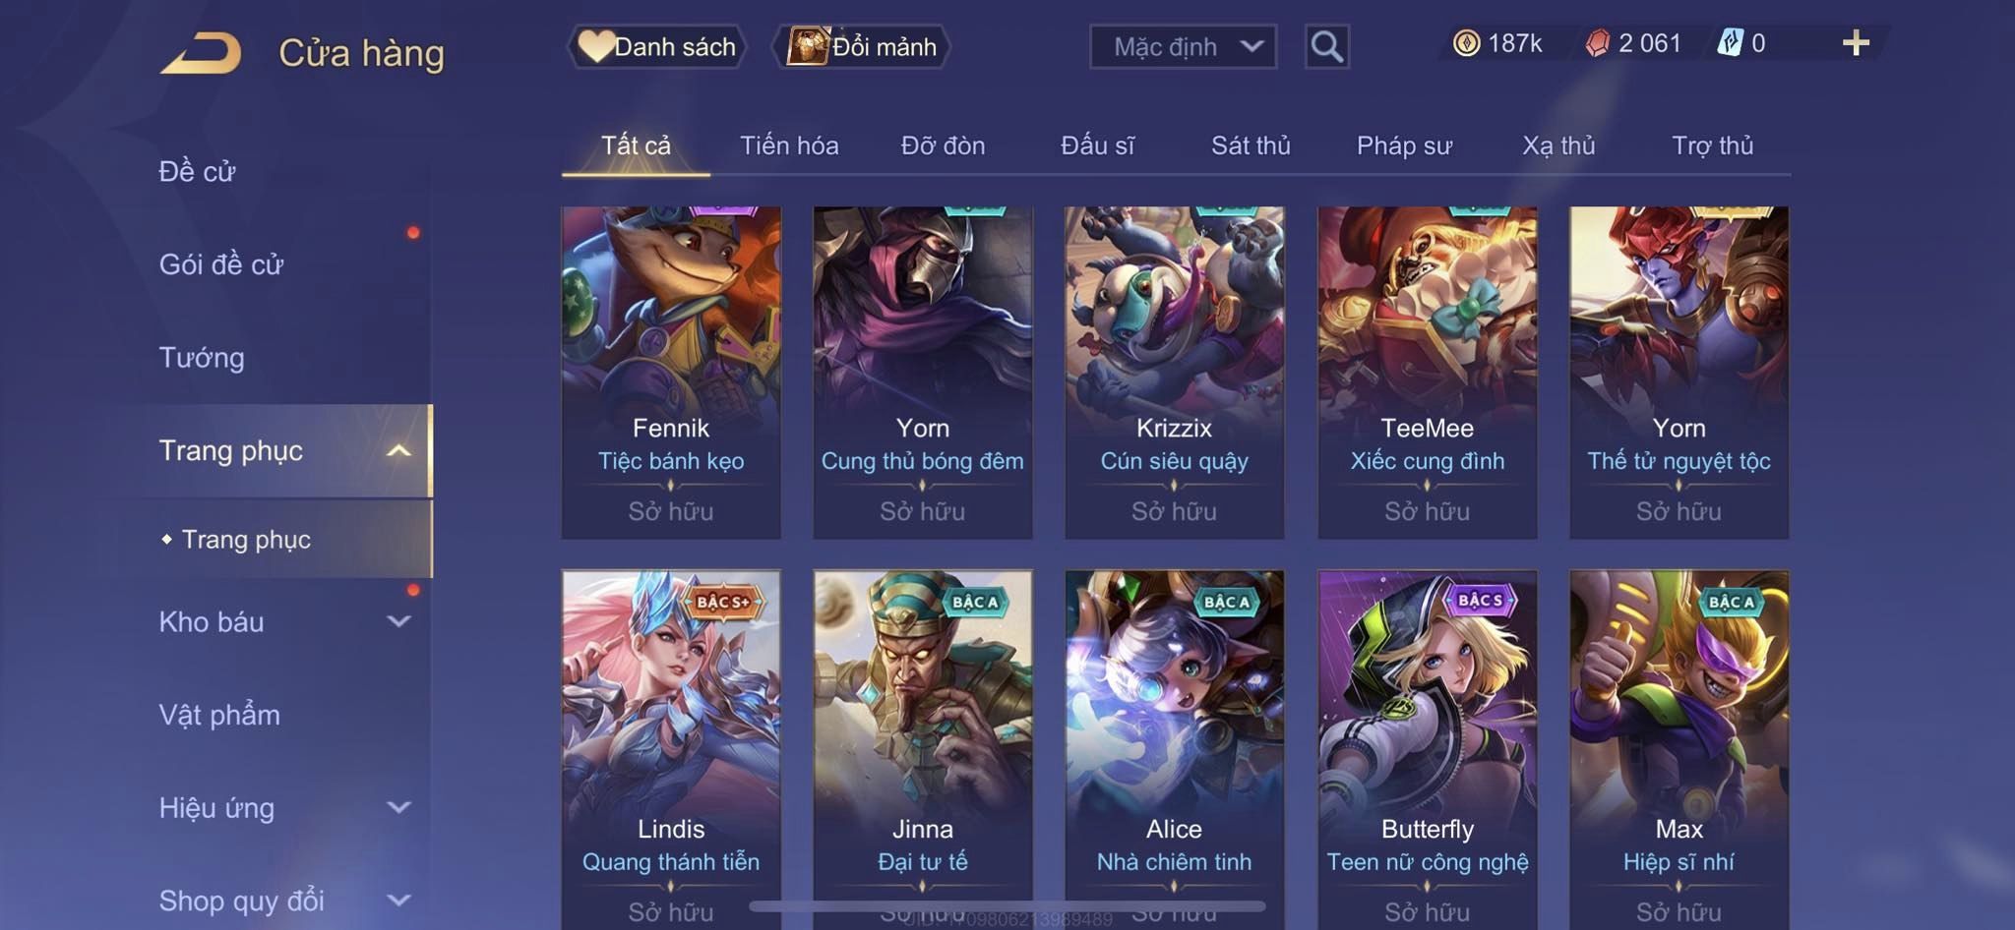Viewport: 2015px width, 930px height.
Task: Select the Tiến hóa tab
Action: click(789, 145)
